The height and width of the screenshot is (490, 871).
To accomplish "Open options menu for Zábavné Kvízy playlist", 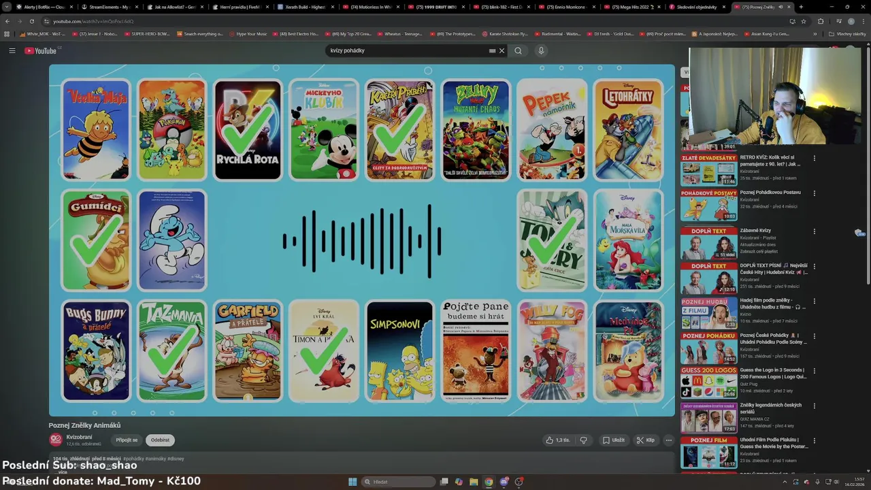I will coord(814,232).
